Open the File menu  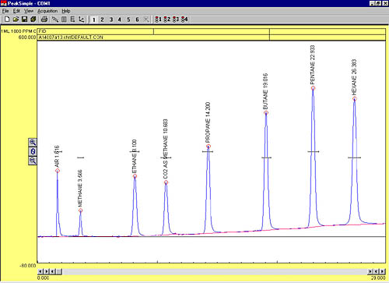coord(5,11)
